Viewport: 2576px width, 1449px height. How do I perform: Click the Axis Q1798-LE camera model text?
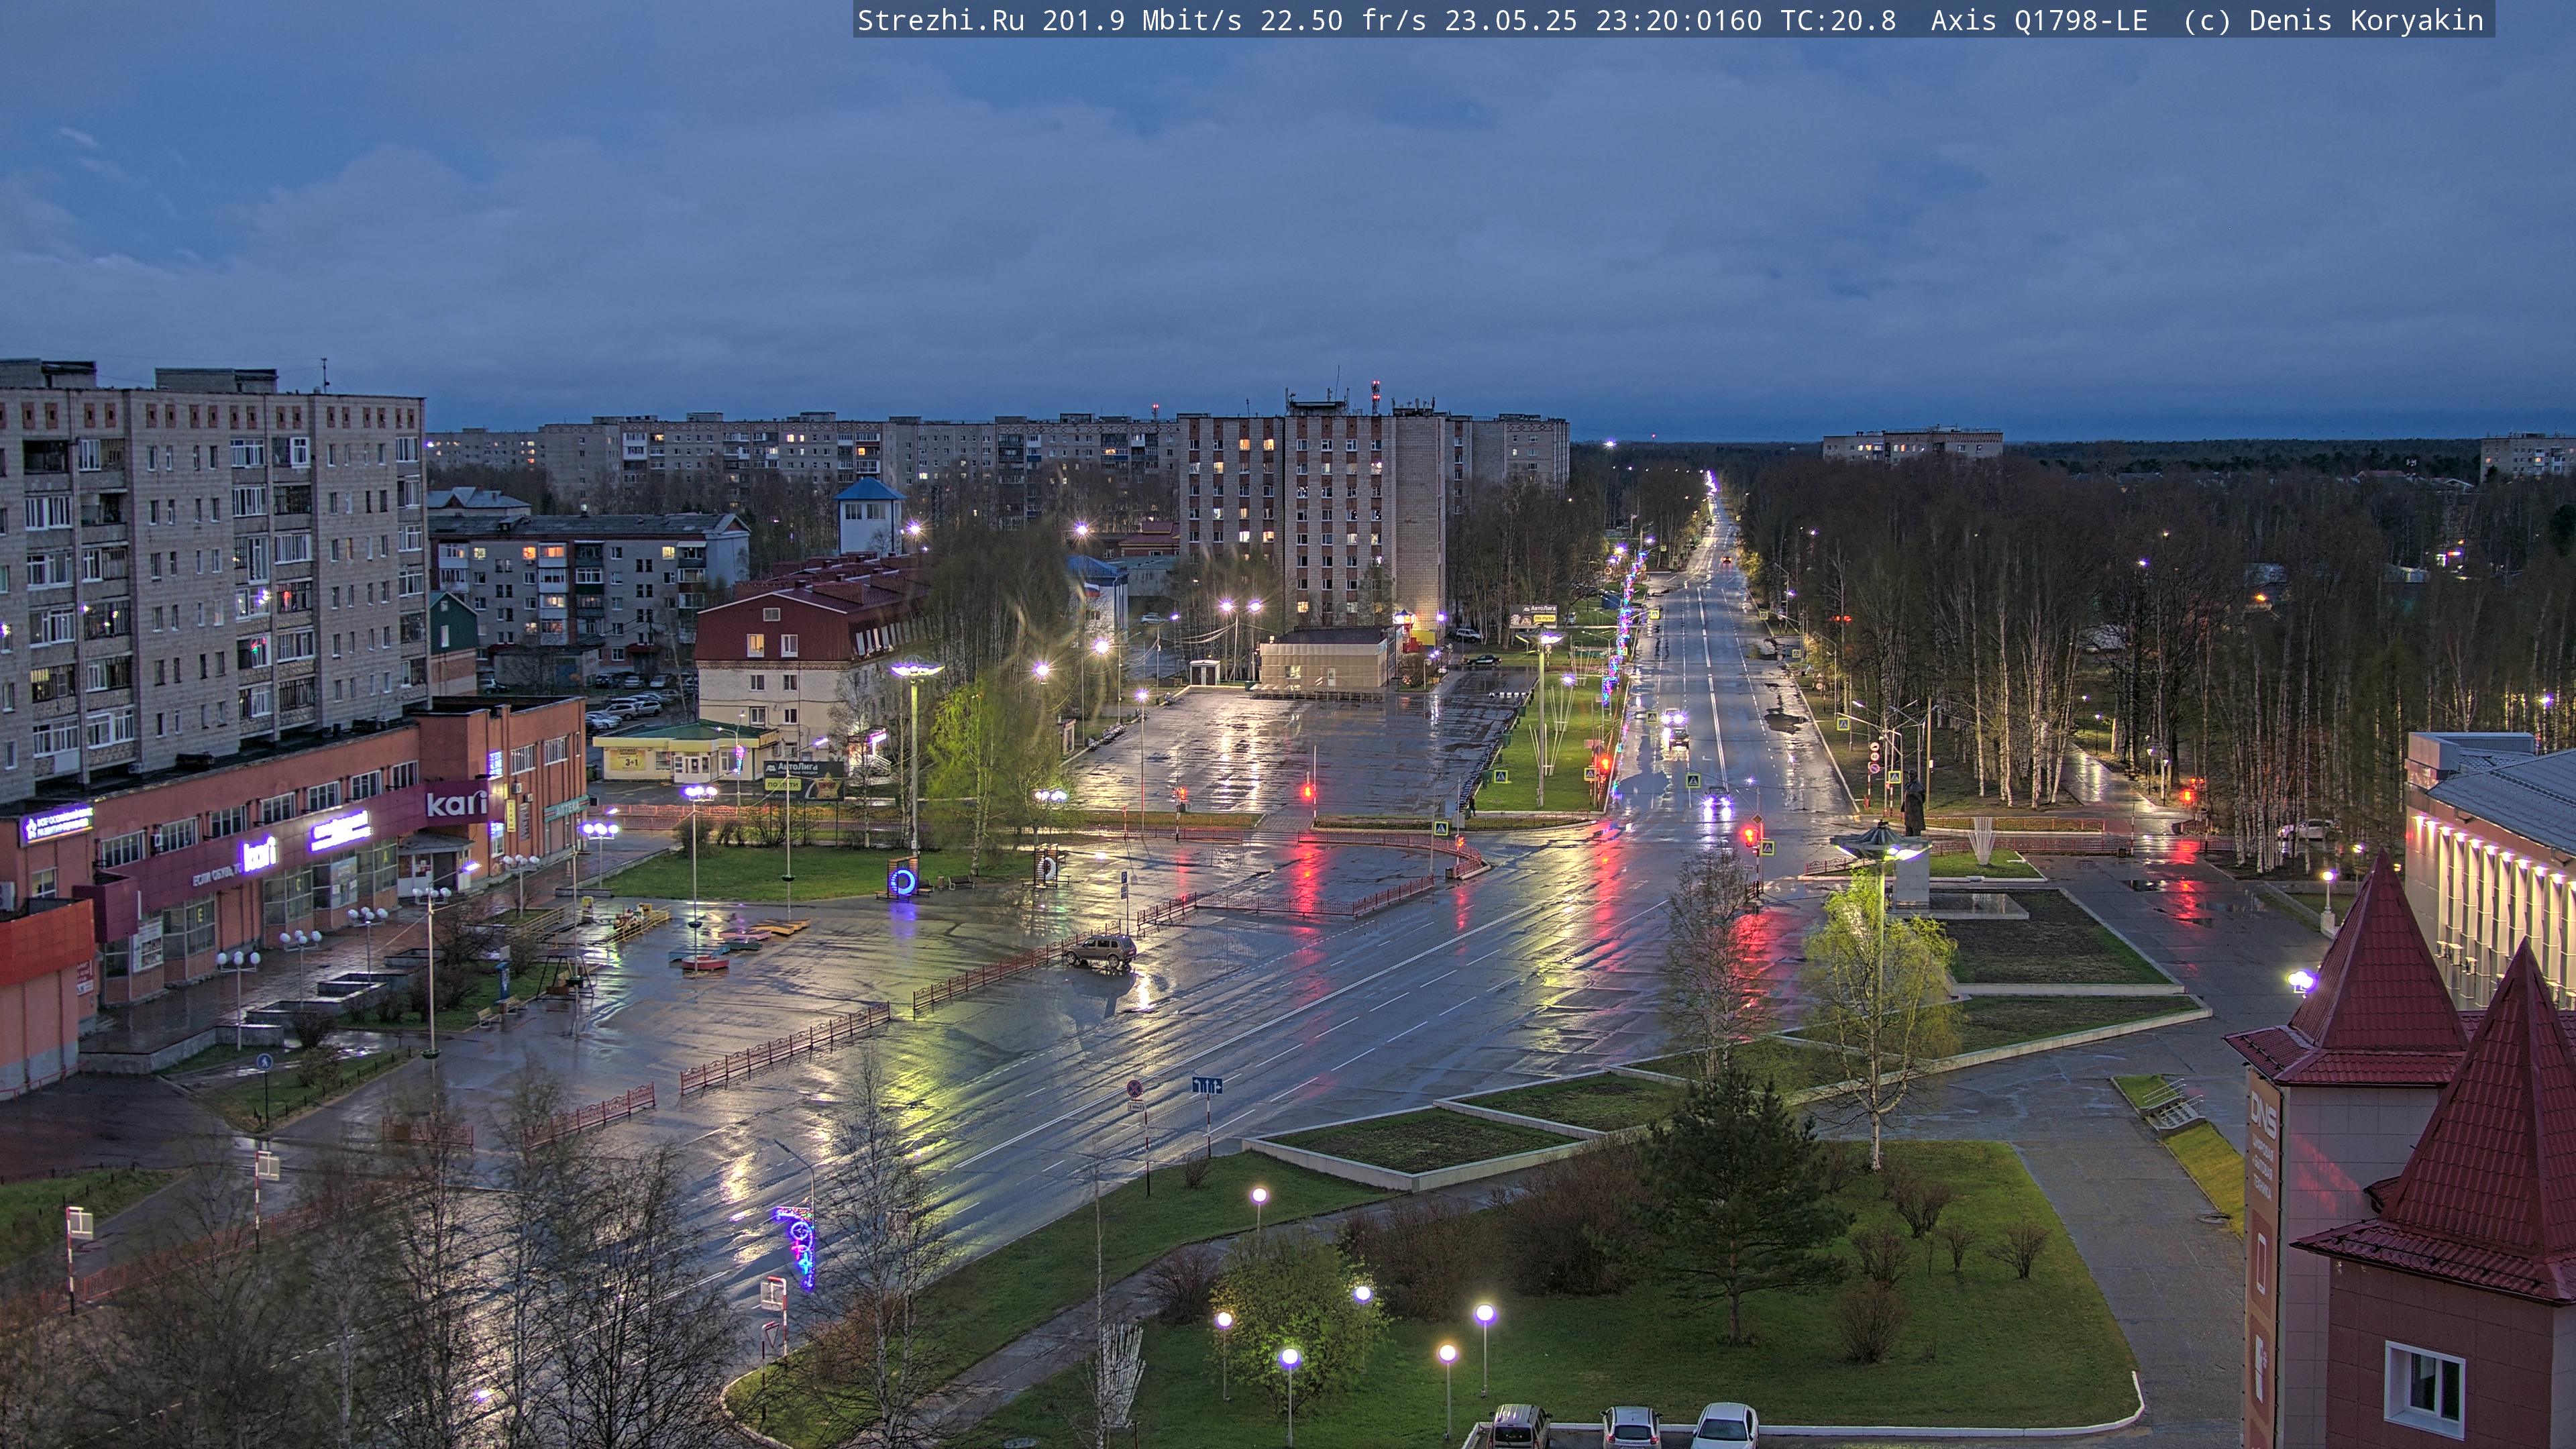pos(2039,20)
